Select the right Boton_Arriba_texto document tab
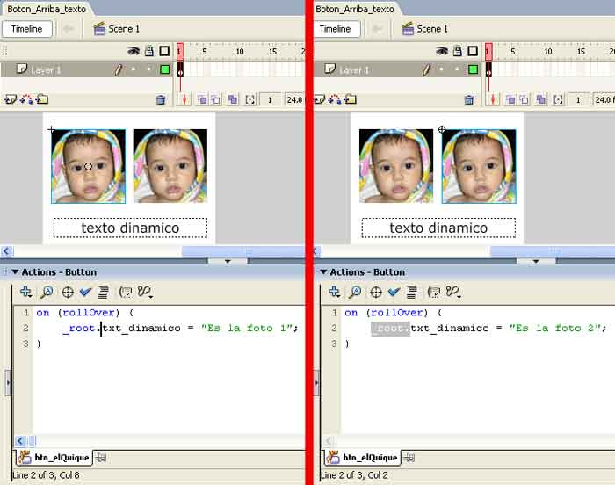This screenshot has height=485, width=615. pos(355,9)
